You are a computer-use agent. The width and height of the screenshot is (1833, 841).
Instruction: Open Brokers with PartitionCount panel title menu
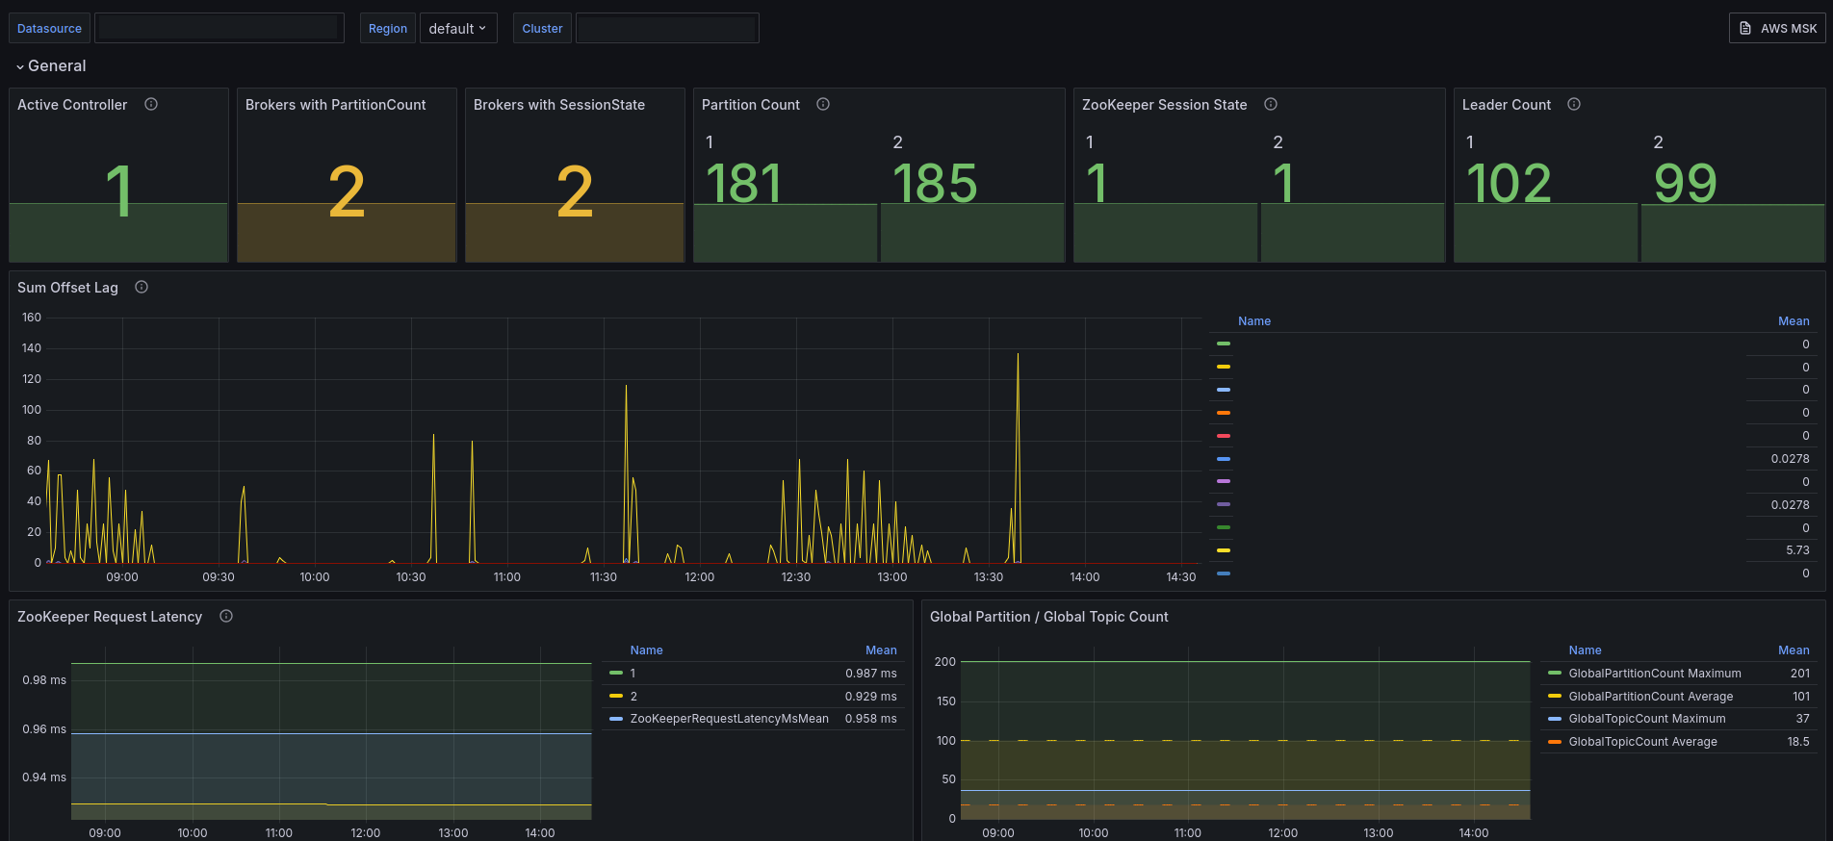click(335, 105)
